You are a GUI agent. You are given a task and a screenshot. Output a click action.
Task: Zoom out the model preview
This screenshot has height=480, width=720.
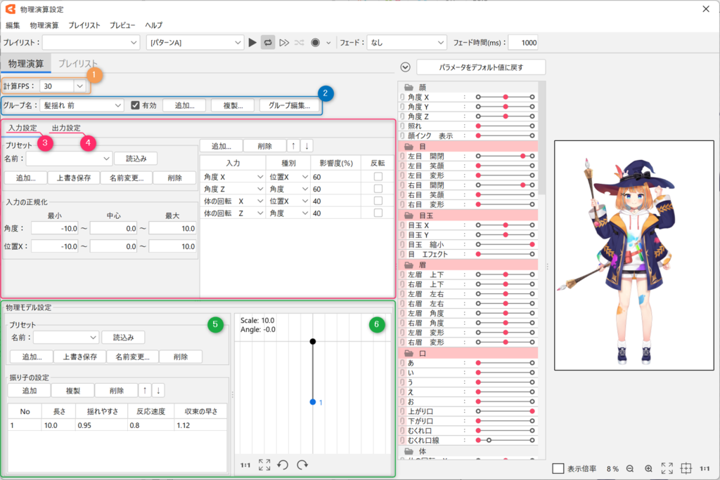coord(630,468)
